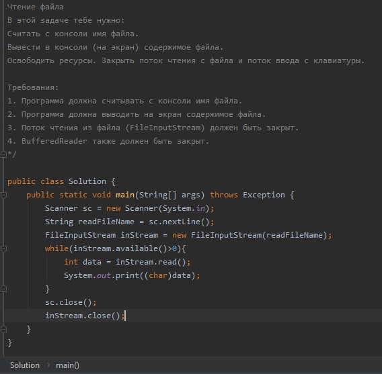
Task: Click on 'inStream.close();' line
Action: 85,316
